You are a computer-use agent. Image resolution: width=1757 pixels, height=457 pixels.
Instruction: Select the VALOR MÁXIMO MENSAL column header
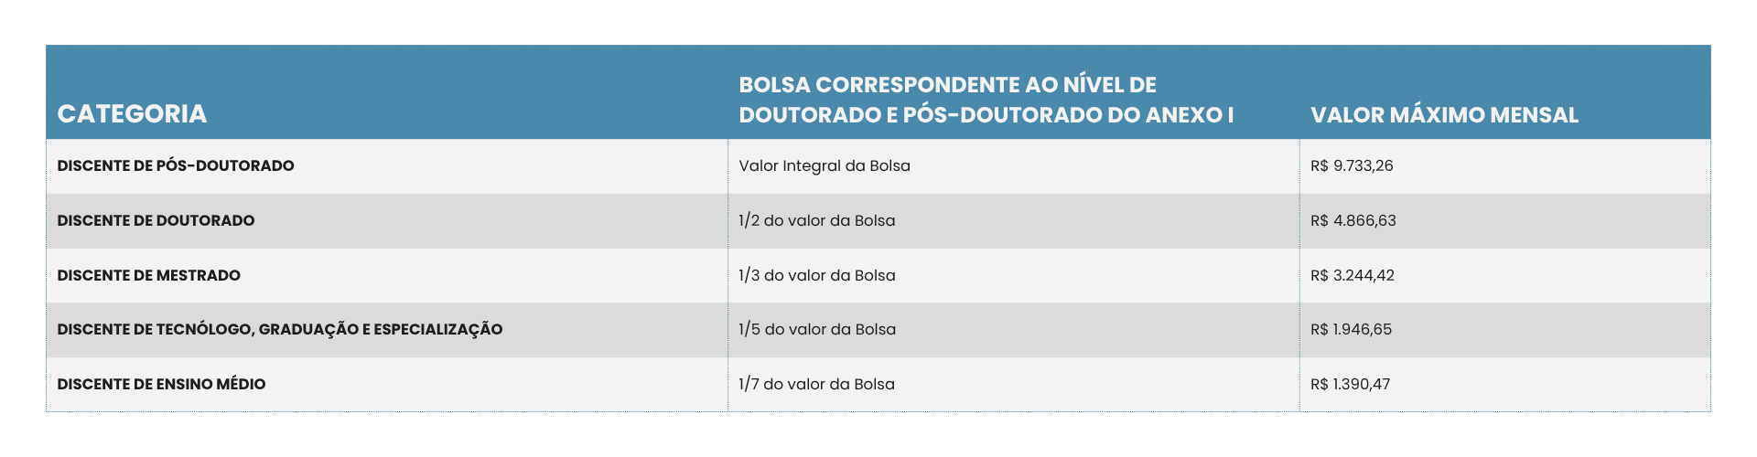point(1444,115)
